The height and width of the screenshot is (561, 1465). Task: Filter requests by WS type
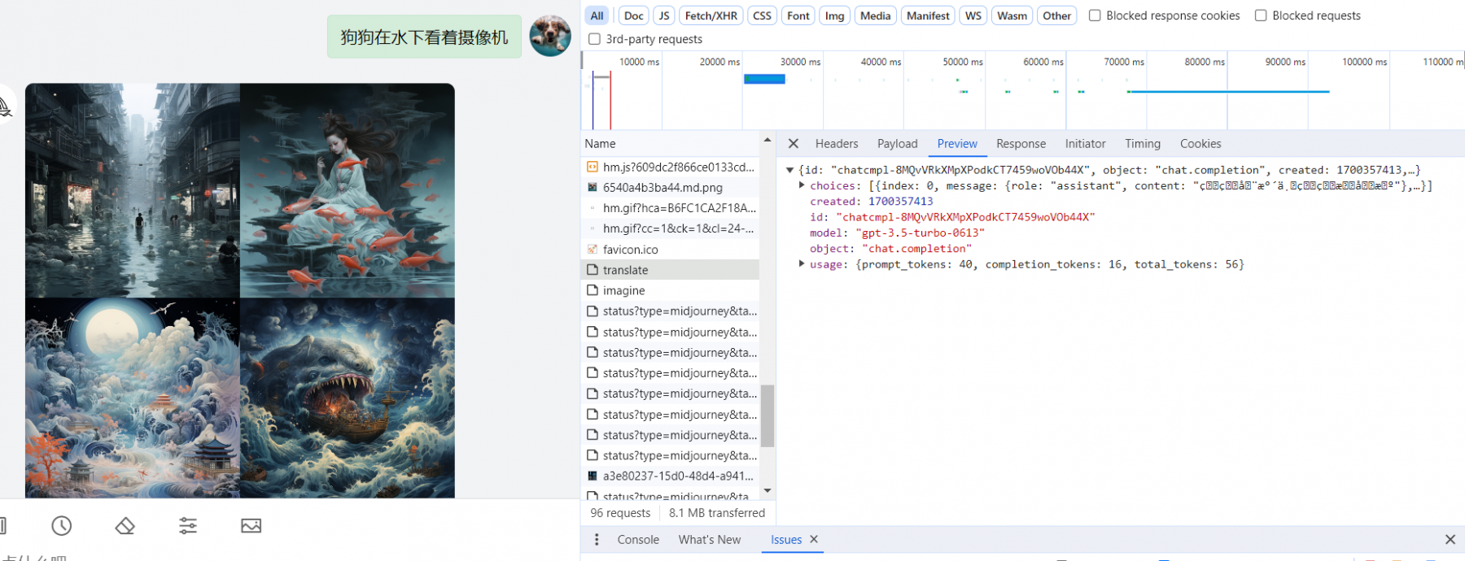click(x=973, y=15)
